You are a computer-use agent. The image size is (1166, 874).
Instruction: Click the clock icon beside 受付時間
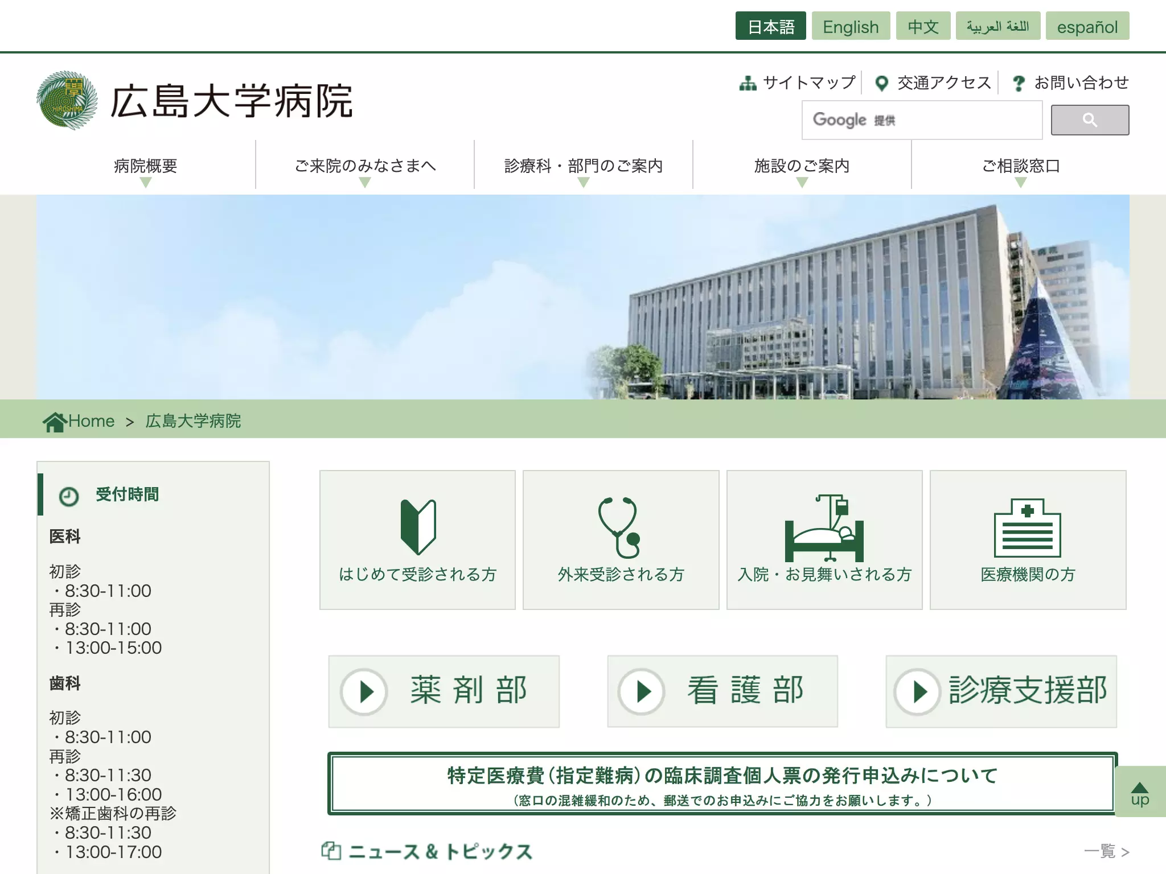pos(69,496)
